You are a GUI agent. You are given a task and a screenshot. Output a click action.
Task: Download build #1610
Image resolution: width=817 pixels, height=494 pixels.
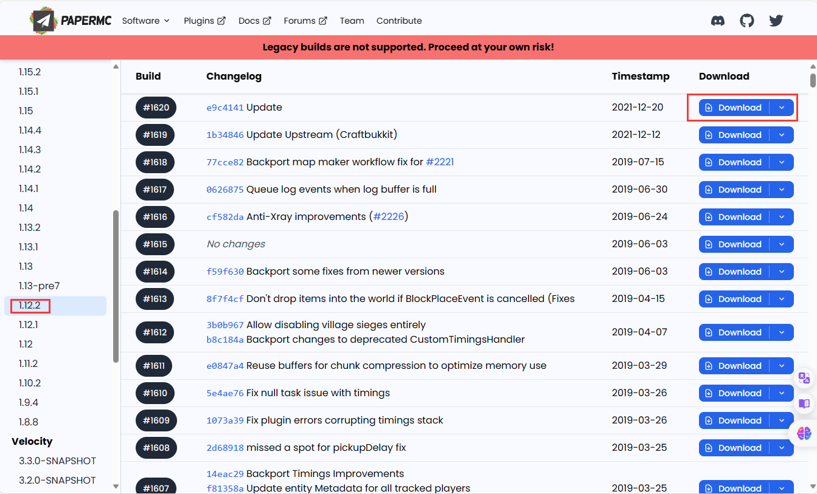click(734, 393)
